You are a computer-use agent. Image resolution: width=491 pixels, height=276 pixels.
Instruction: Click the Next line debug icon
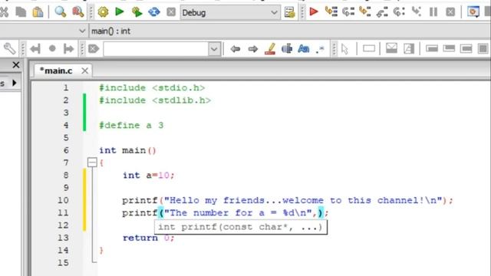point(348,12)
